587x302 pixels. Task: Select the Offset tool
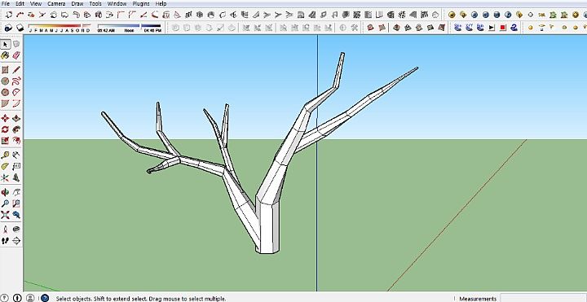coord(16,141)
